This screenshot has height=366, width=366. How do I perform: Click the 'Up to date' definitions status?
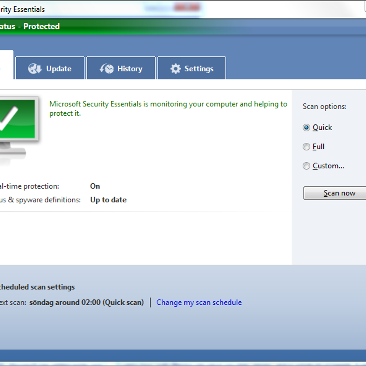(x=108, y=200)
